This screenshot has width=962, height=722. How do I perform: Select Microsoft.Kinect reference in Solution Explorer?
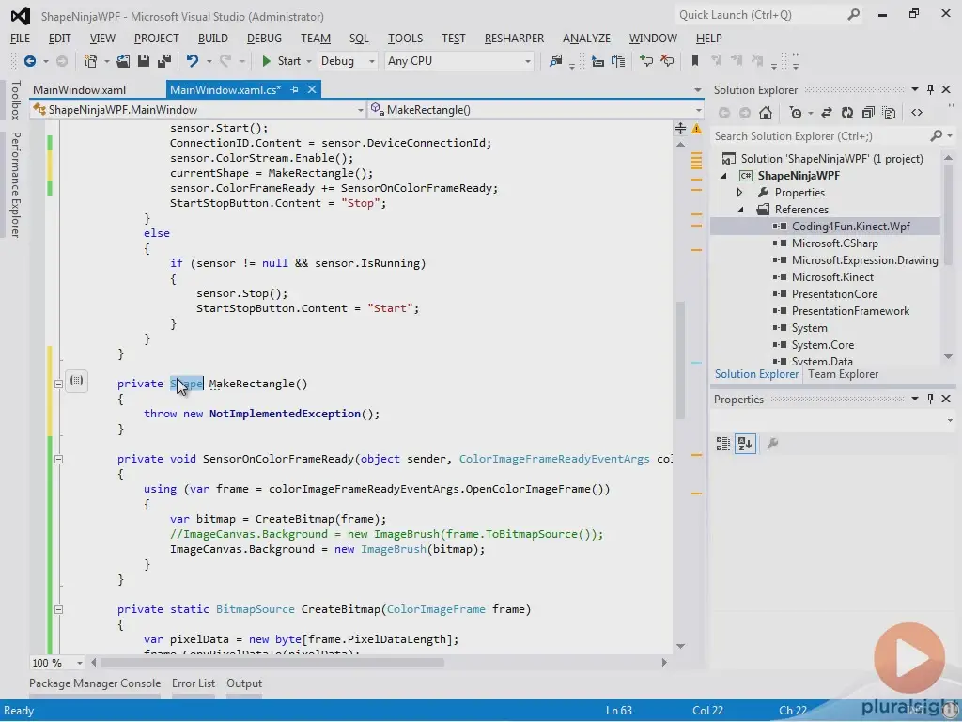tap(832, 277)
